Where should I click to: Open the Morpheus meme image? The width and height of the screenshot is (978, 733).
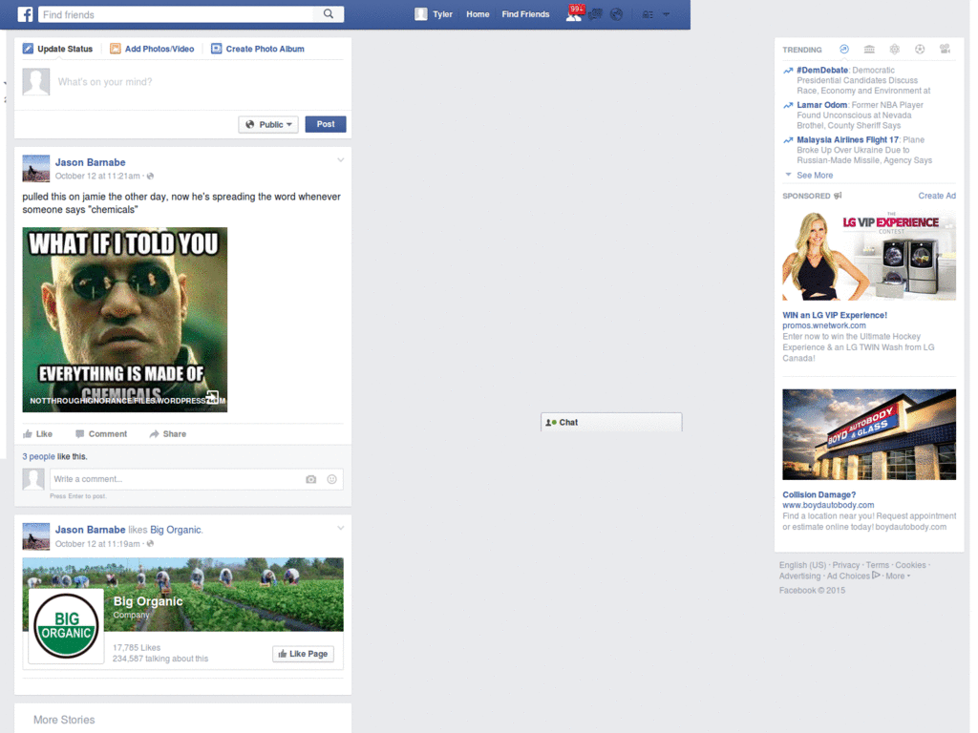coord(125,320)
